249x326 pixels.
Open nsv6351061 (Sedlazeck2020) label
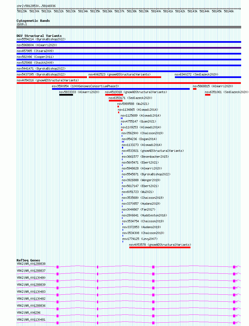pos(227,92)
